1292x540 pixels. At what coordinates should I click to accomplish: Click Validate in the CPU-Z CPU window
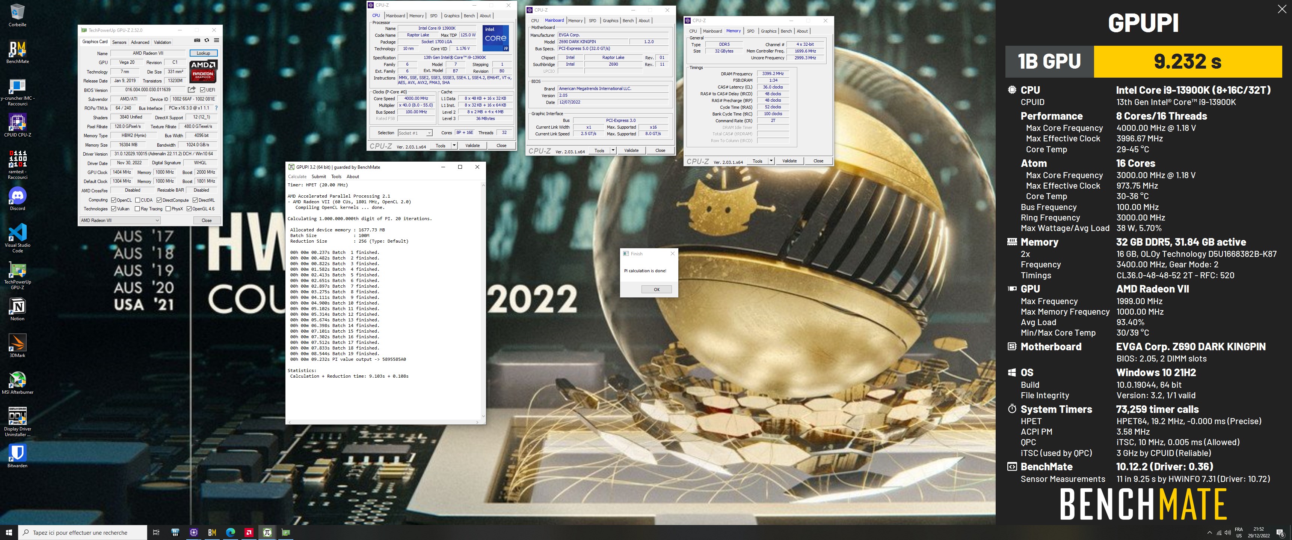pos(472,146)
